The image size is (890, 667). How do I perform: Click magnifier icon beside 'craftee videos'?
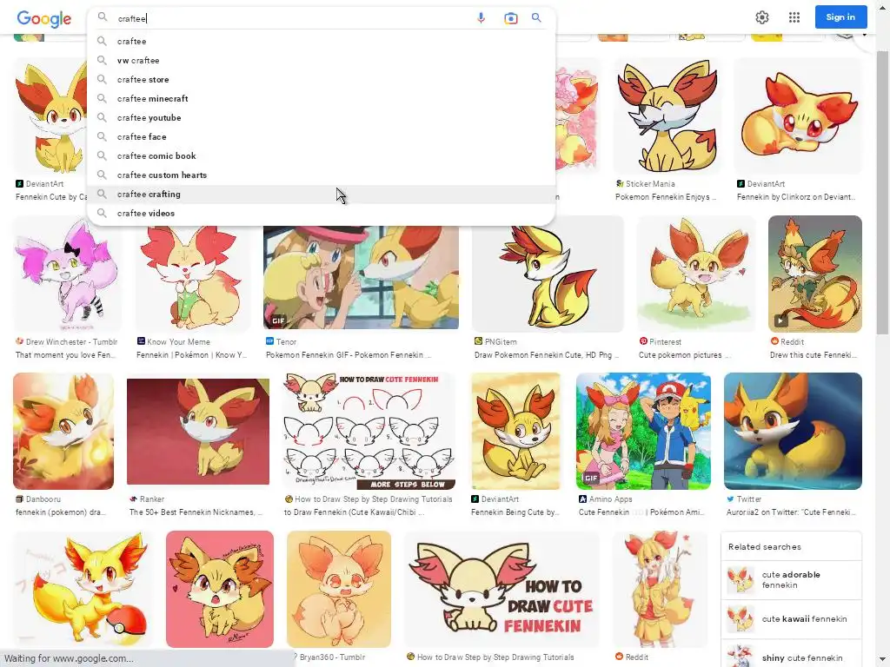coord(102,213)
